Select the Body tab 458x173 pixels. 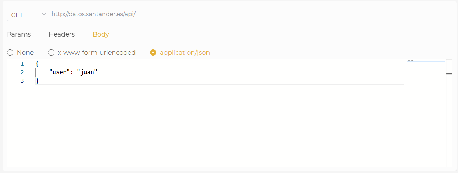coord(100,34)
